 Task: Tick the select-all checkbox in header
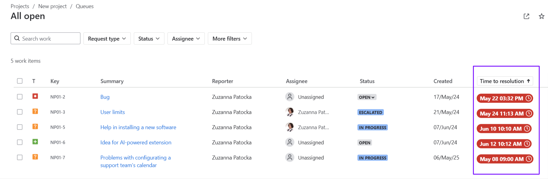click(x=20, y=81)
